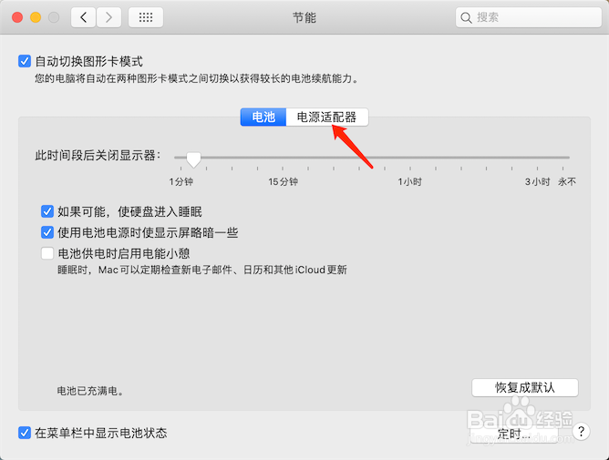
Task: Go back with the left arrow button
Action: 83,17
